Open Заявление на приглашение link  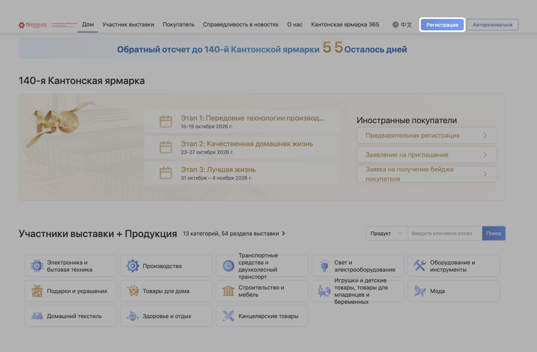coord(427,155)
